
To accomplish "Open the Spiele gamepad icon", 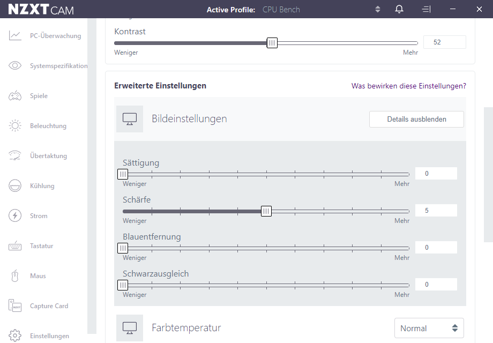I will [15, 95].
